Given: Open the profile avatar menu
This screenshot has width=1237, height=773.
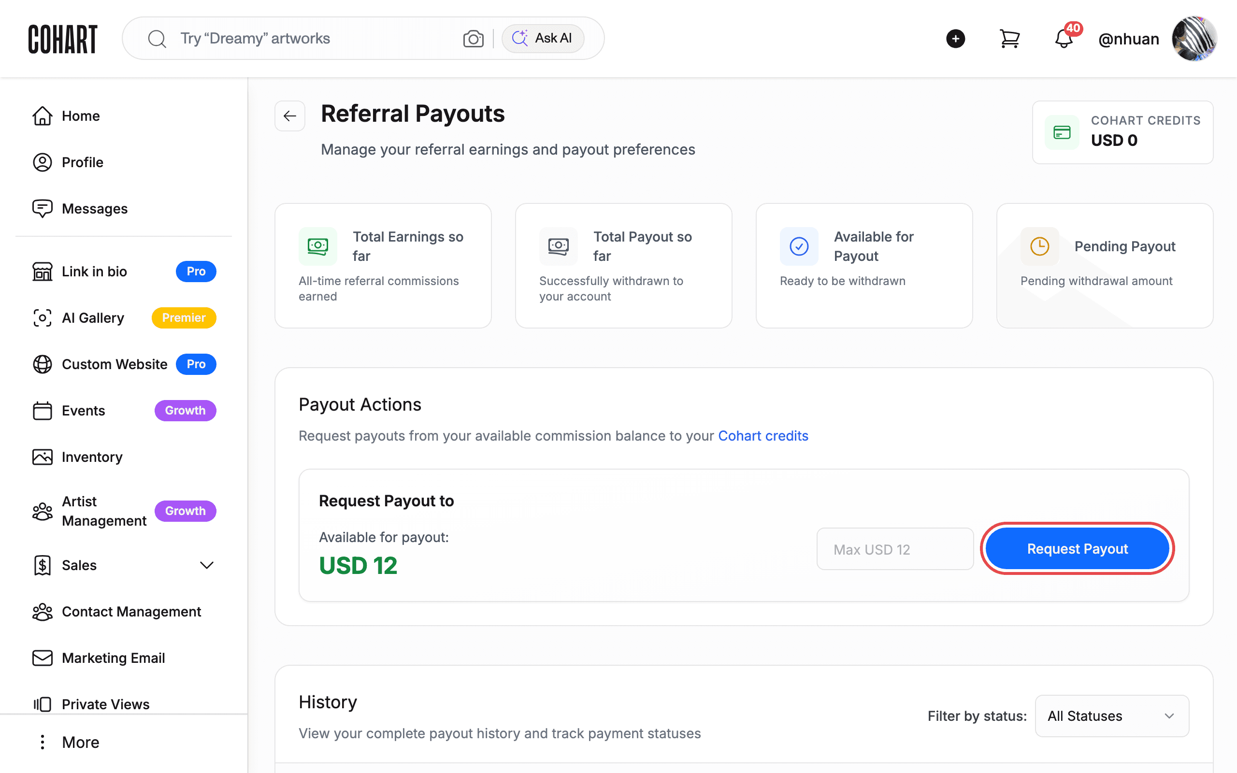Looking at the screenshot, I should (x=1194, y=39).
